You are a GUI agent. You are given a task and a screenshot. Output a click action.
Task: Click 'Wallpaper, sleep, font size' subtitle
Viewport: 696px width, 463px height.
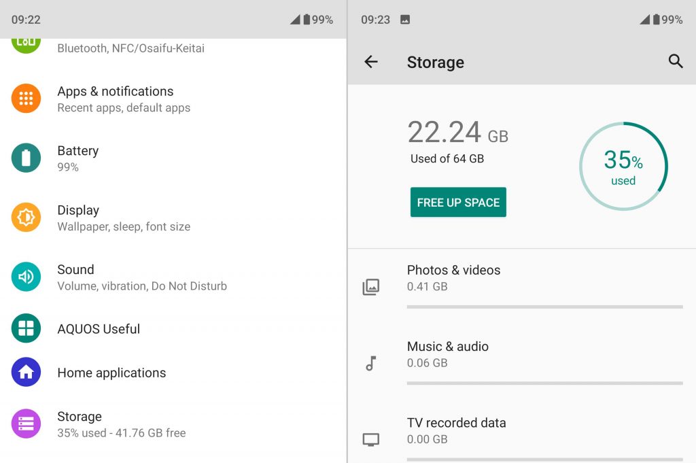pyautogui.click(x=124, y=226)
